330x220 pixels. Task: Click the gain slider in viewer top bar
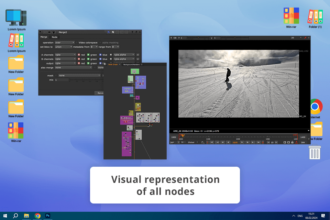[198, 38]
